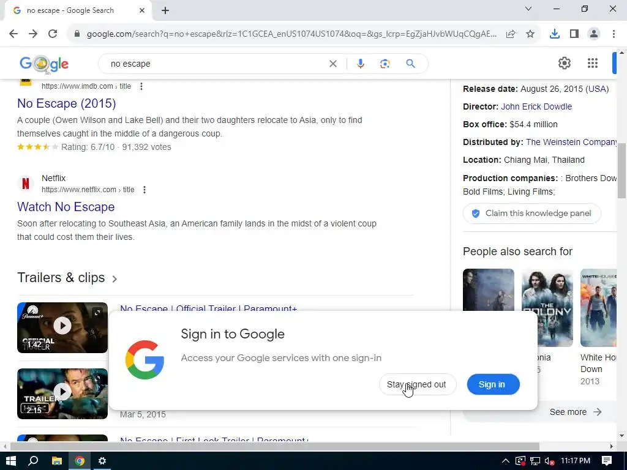Bookmark this page with the star icon
Image resolution: width=627 pixels, height=470 pixels.
(x=530, y=34)
